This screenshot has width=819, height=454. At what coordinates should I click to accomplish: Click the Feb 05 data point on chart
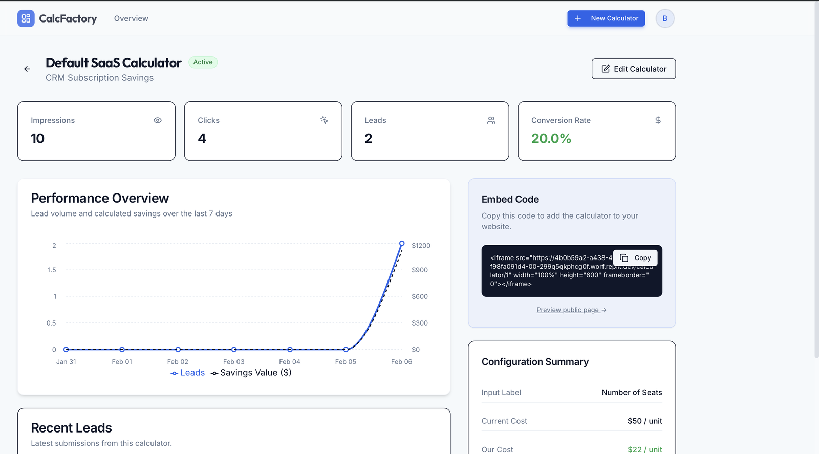(x=346, y=349)
